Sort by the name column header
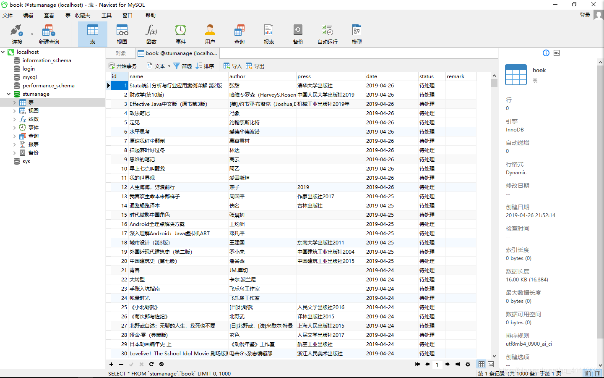This screenshot has height=378, width=604. point(178,76)
